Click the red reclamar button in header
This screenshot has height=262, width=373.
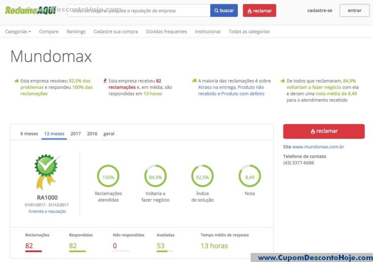coord(260,11)
